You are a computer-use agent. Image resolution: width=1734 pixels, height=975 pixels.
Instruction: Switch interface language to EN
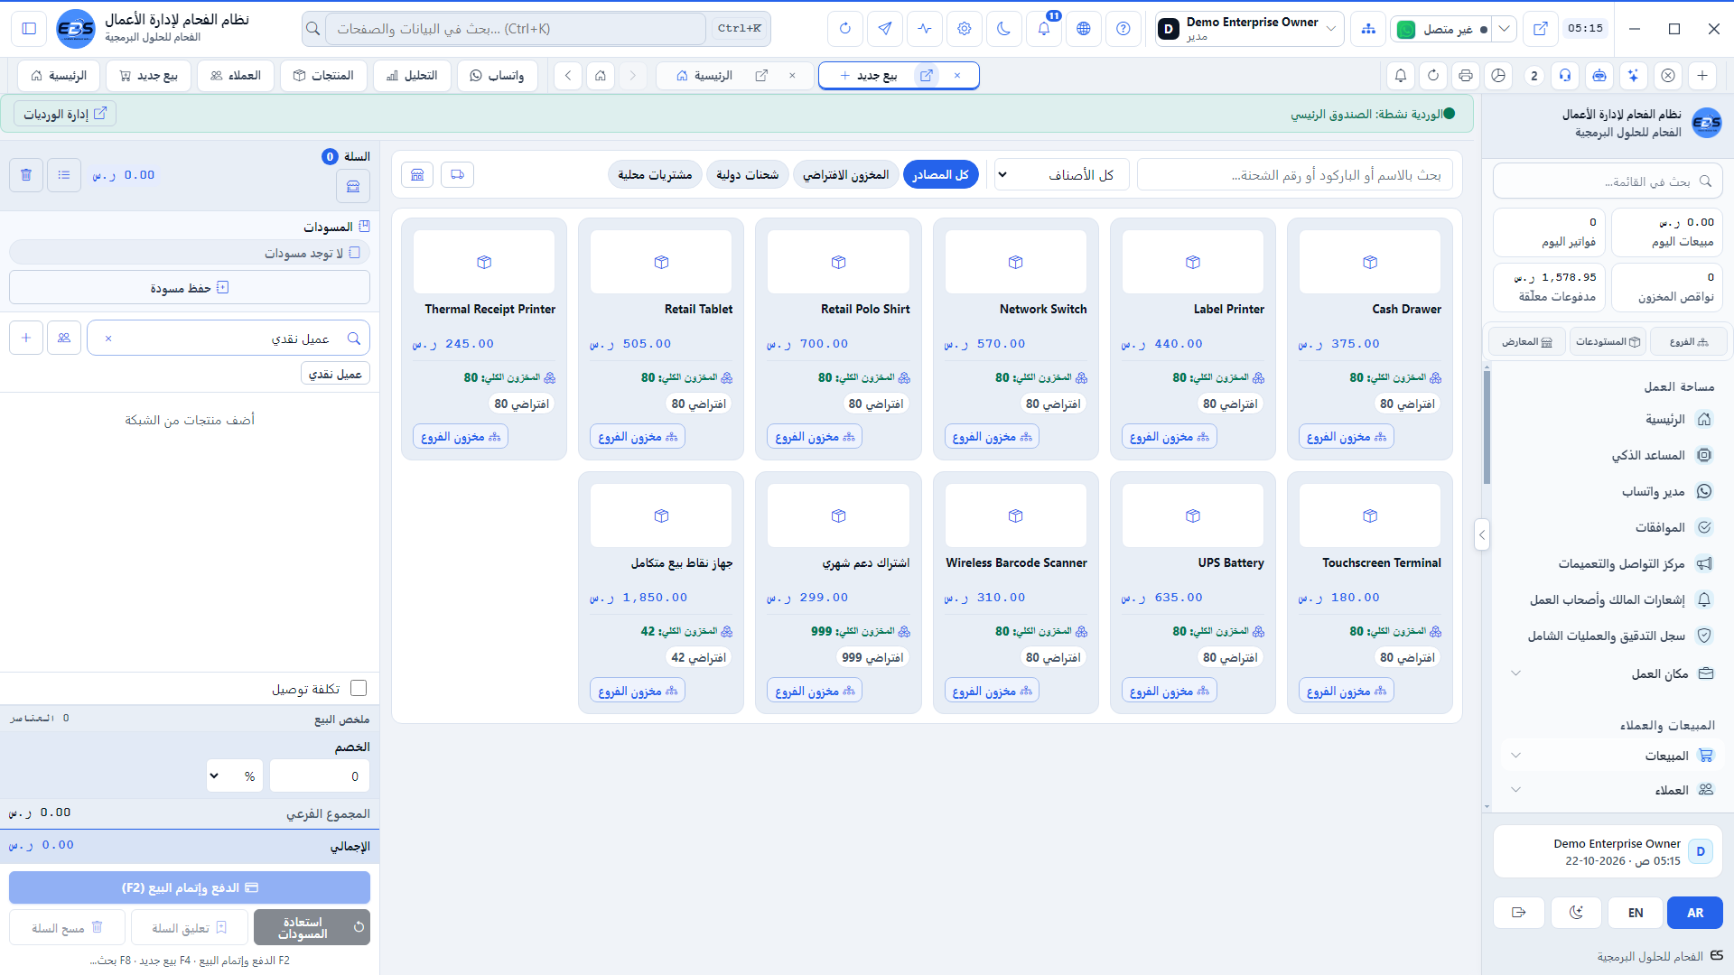1636,913
